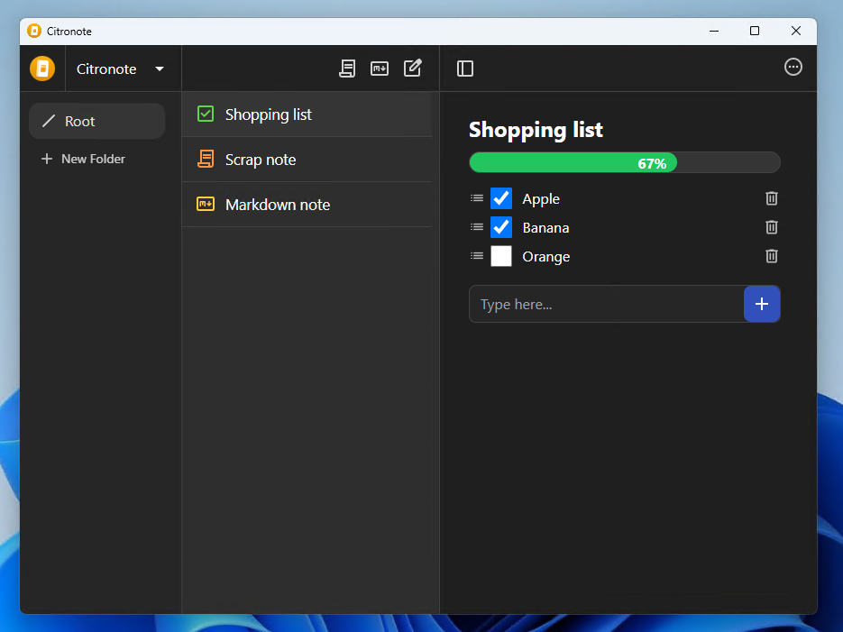The image size is (843, 632).
Task: Click the green checkbox icon of Shopping list
Action: tap(206, 114)
